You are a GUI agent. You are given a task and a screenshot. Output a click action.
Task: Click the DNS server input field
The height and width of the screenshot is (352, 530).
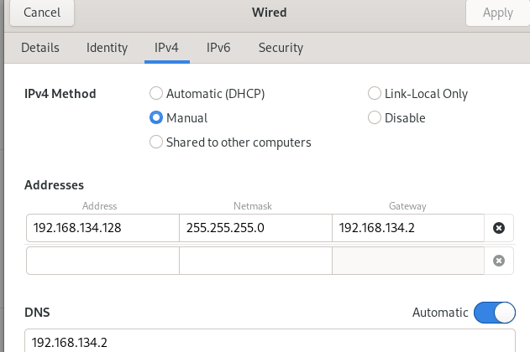tap(269, 342)
